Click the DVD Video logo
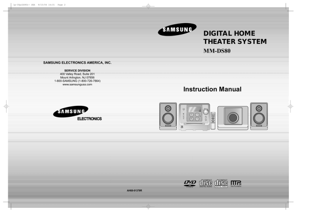Viewport: 312px width, 220px height. click(x=190, y=184)
